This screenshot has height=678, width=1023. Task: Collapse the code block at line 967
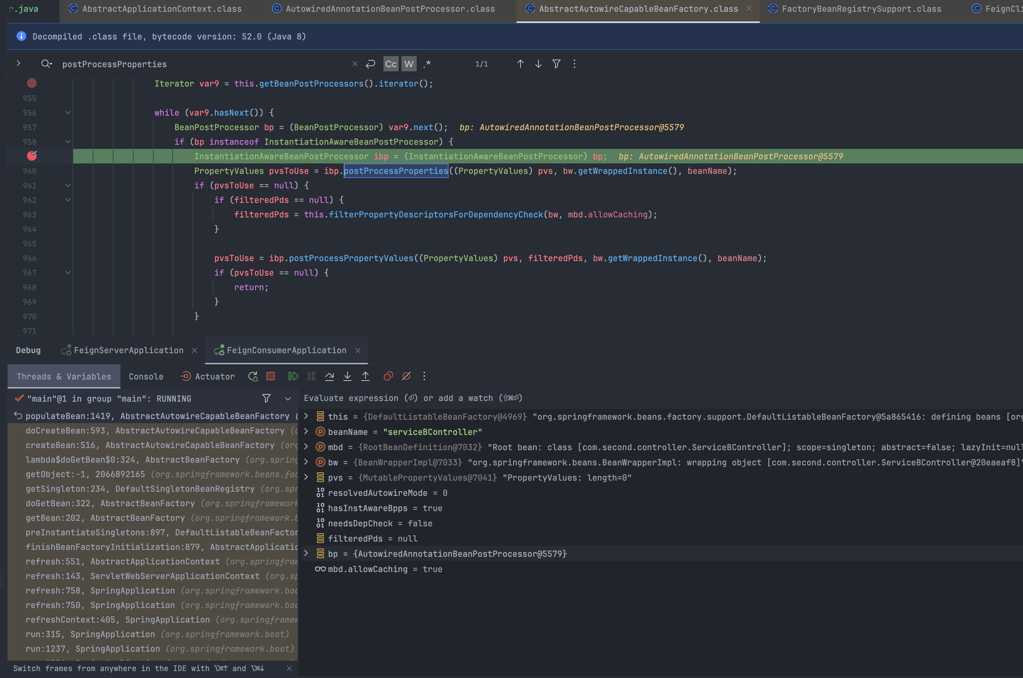pos(68,273)
